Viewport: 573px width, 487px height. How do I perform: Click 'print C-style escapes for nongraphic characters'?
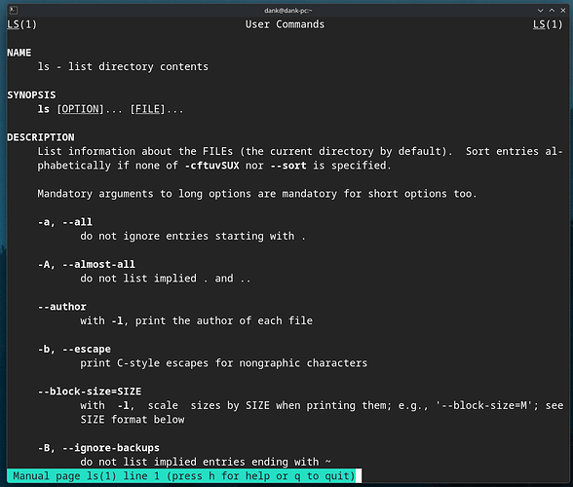224,363
